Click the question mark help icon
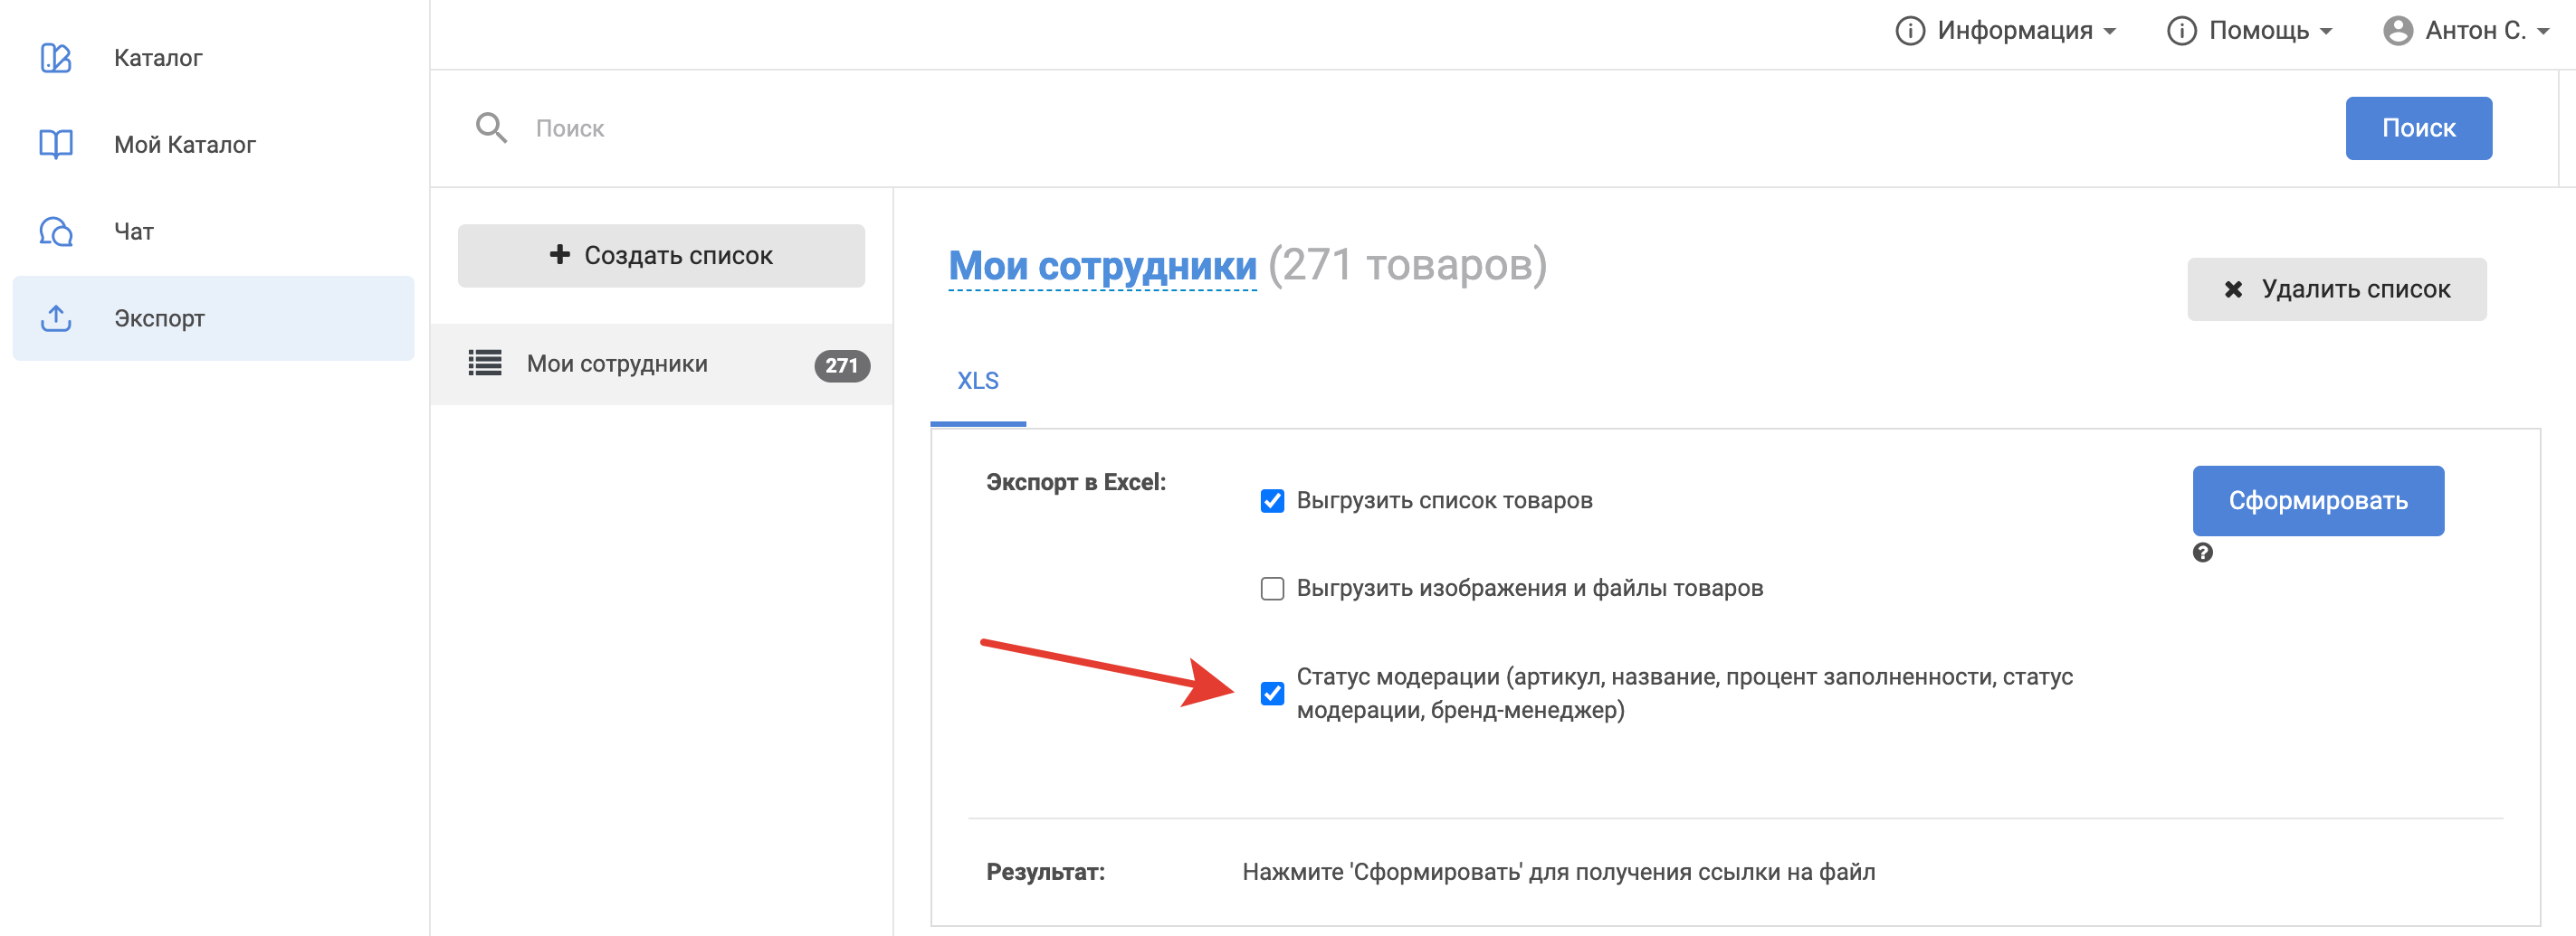 [2202, 553]
